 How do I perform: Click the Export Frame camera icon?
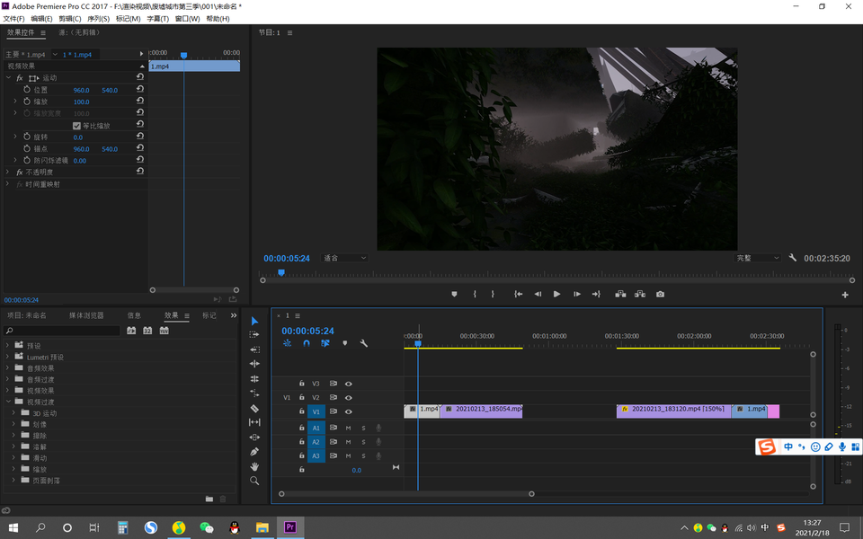[660, 295]
